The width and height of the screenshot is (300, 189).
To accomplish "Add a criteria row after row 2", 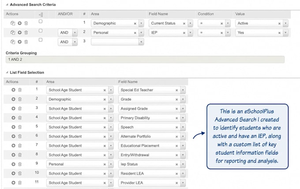I will click(x=19, y=32).
